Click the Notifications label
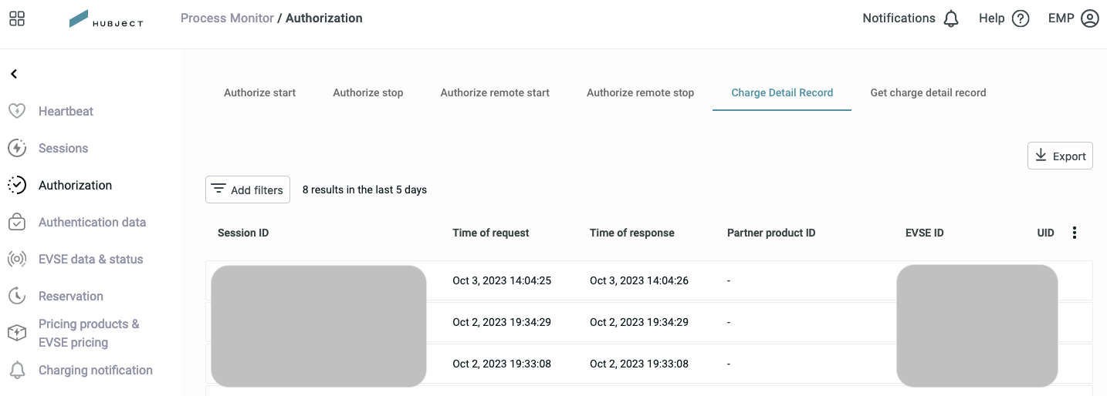 [899, 18]
